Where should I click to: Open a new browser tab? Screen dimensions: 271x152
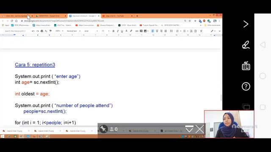137,16
